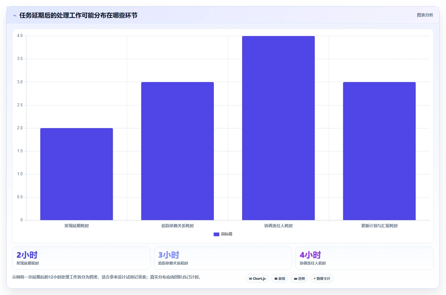Click the 指标值 legend label
The image size is (446, 295).
pyautogui.click(x=227, y=234)
